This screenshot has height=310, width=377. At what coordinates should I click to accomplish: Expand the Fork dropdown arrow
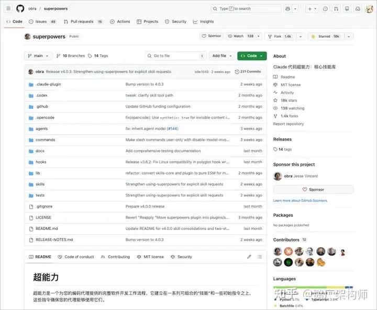coord(301,37)
